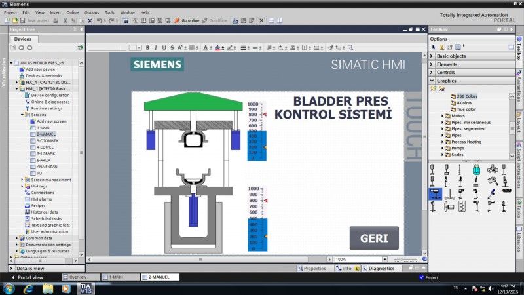Collapse the Graphics section

coord(432,81)
